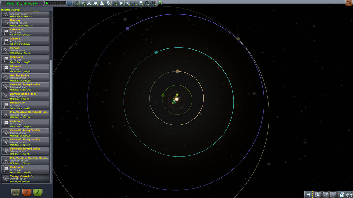Select Viewmatic Survey Satellite orbiting The Mun
This screenshot has height=198, width=353.
[25, 142]
